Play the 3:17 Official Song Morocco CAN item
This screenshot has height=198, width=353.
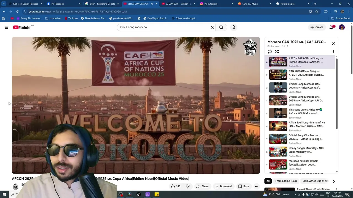[x=300, y=100]
